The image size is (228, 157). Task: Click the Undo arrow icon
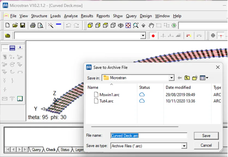68,25
